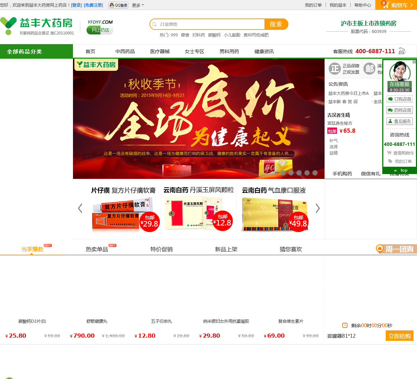Click hot search term 藿香
The height and width of the screenshot is (379, 417).
click(x=185, y=35)
